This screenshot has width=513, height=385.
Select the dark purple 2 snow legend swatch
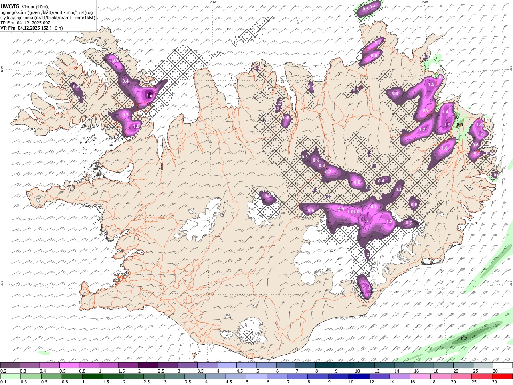point(148,365)
